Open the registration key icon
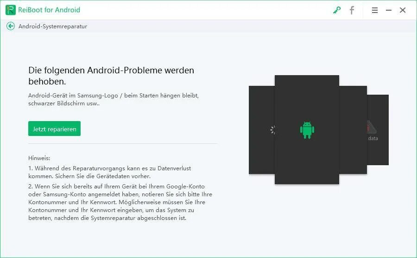Image resolution: width=417 pixels, height=258 pixels. tap(337, 10)
